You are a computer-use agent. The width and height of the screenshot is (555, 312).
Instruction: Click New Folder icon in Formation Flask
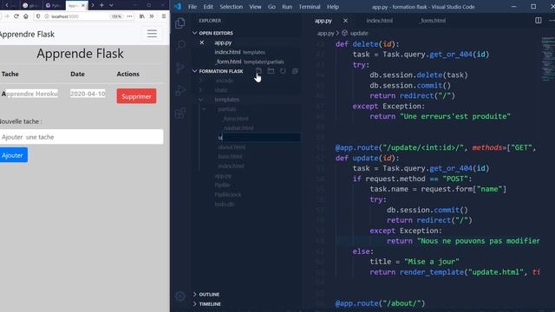coord(271,71)
